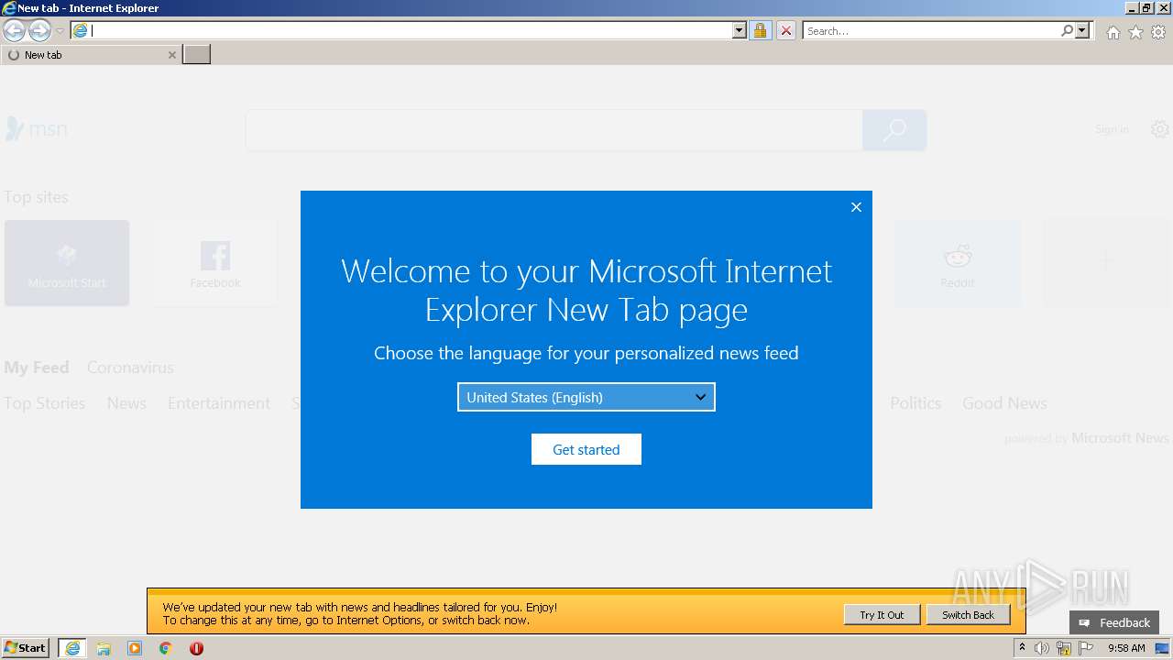Viewport: 1173px width, 660px height.
Task: Click the Action Center flag icon
Action: pyautogui.click(x=1086, y=648)
